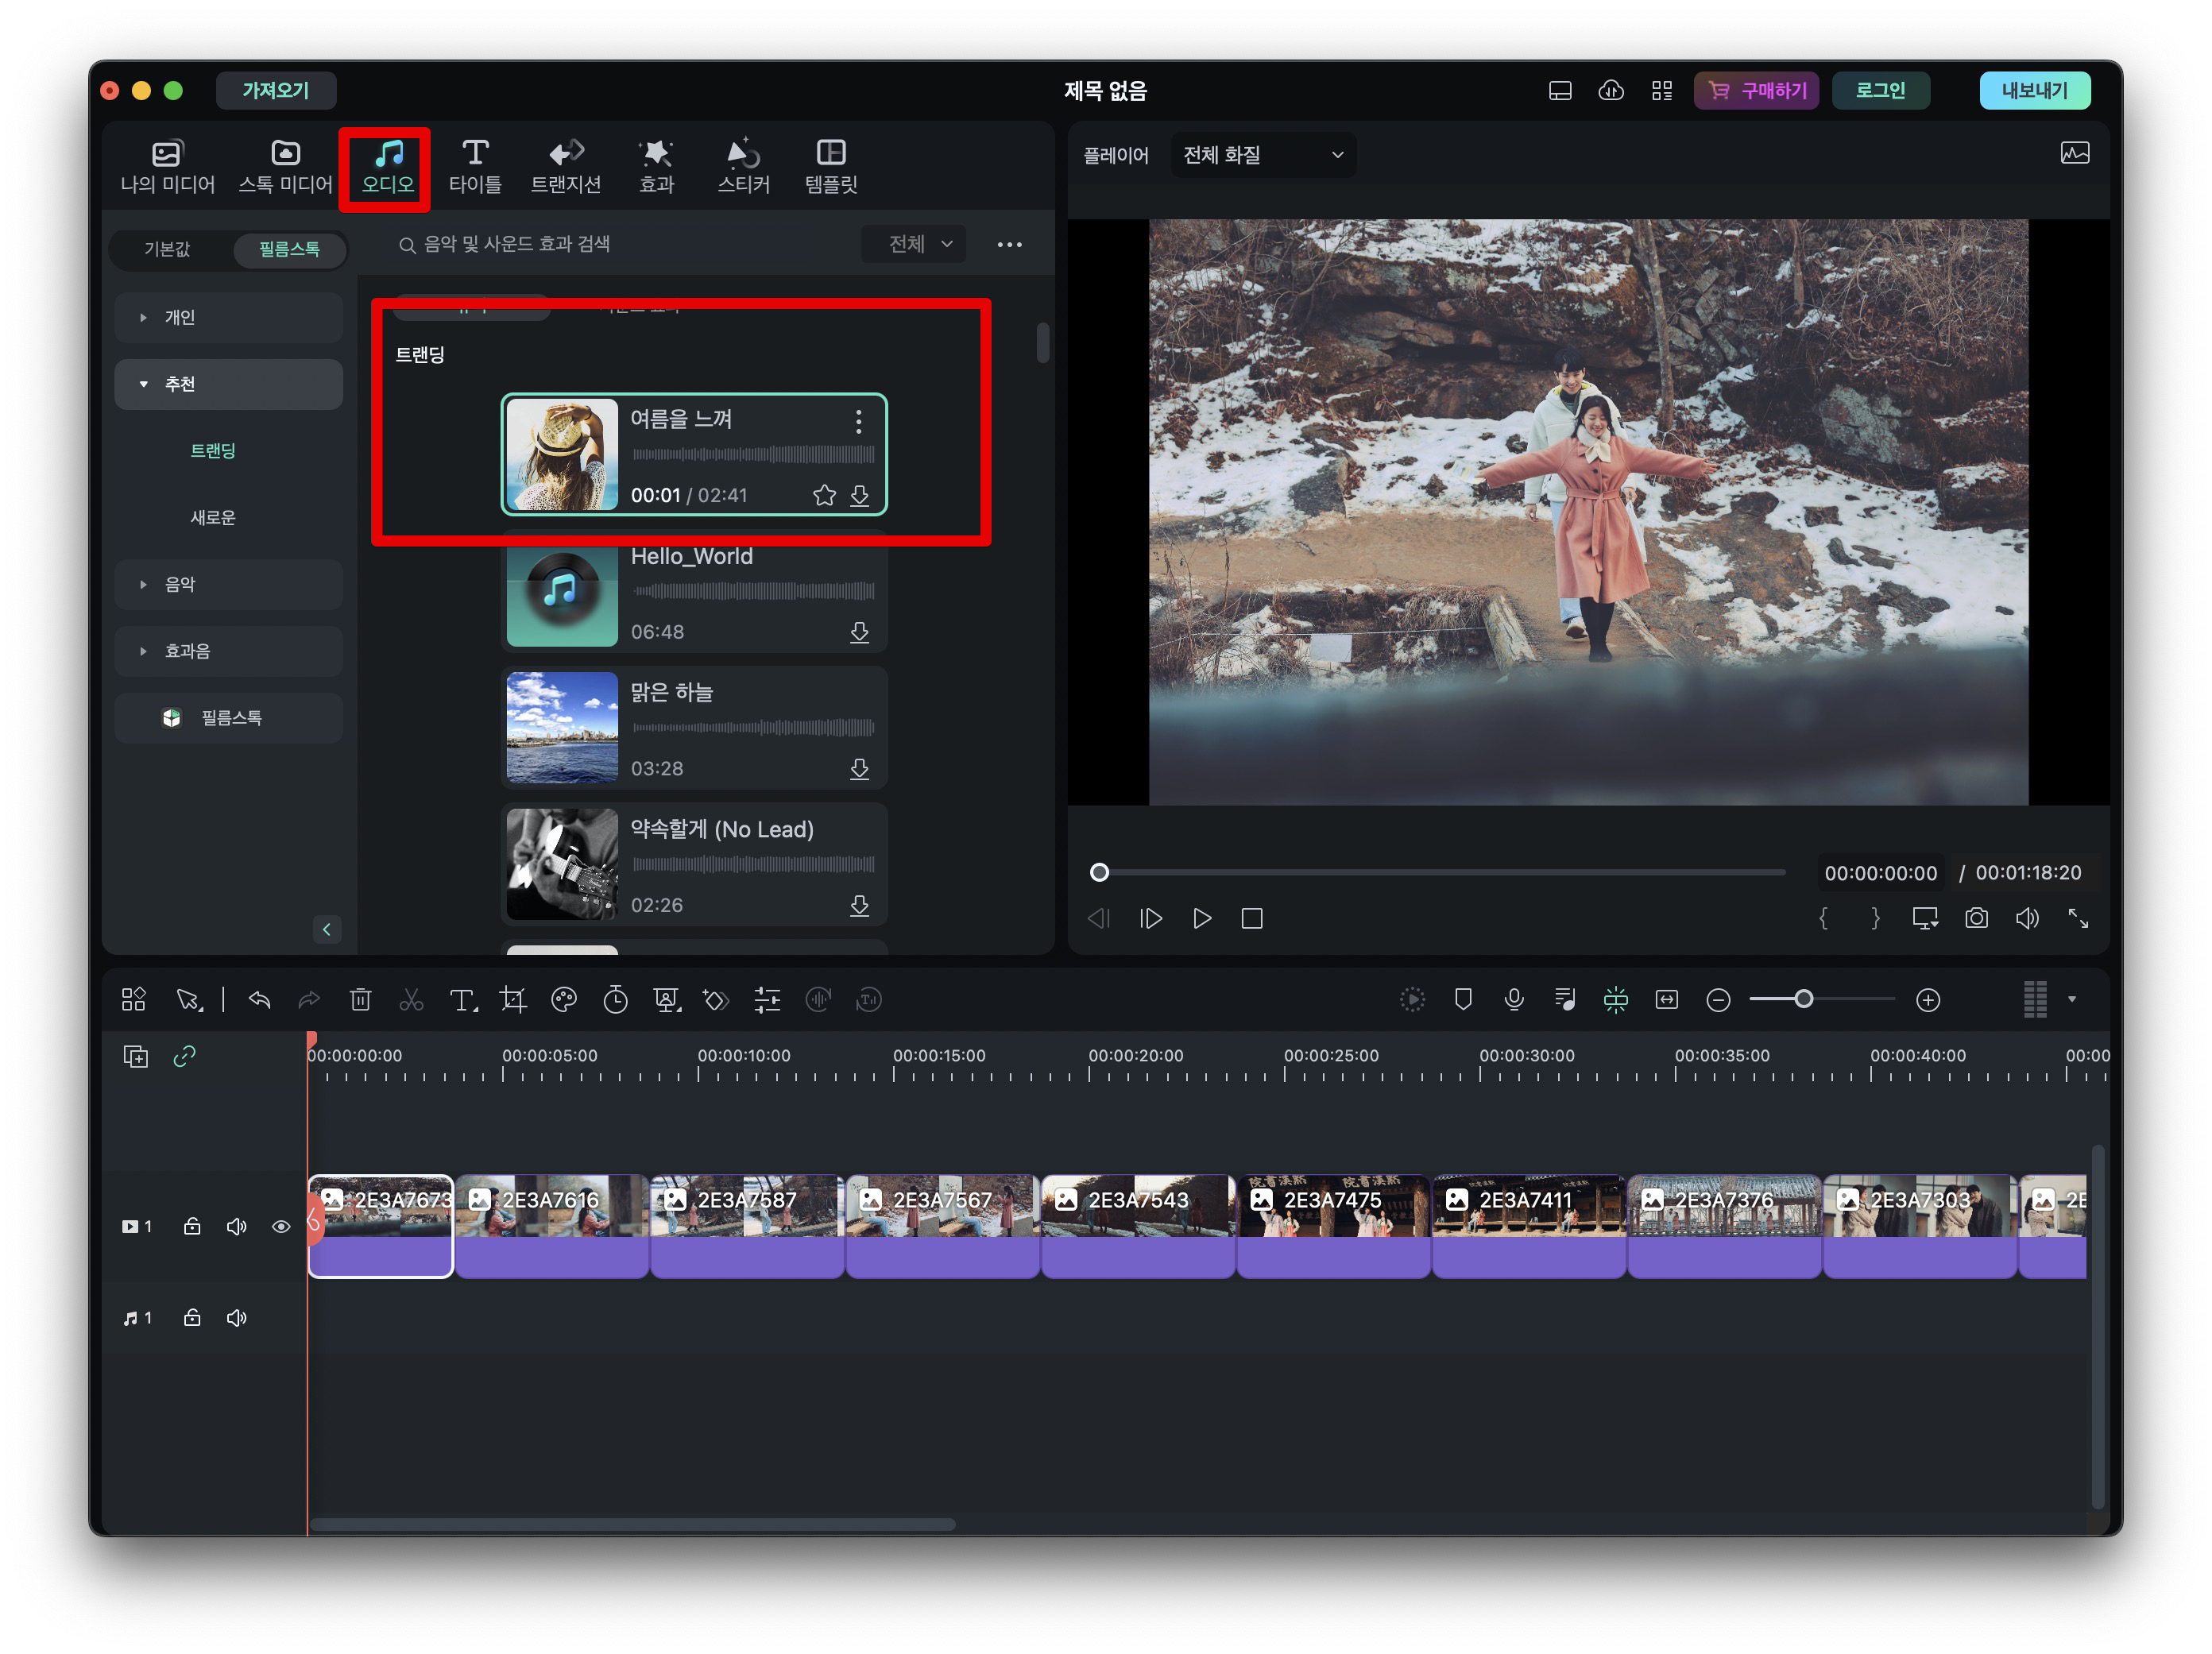This screenshot has width=2212, height=1654.
Task: Toggle the lock on video track 1
Action: point(192,1226)
